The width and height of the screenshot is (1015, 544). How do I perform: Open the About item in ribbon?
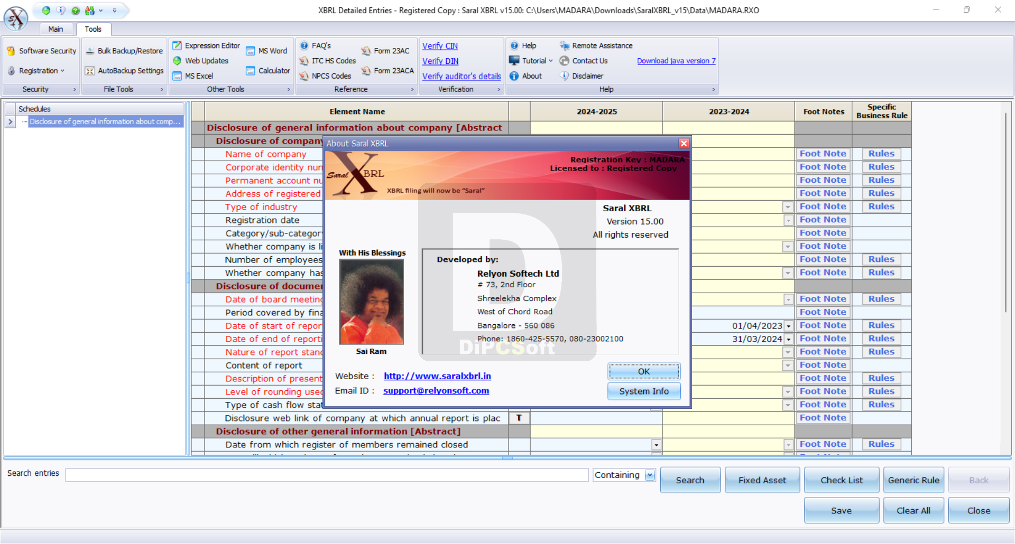click(x=525, y=76)
